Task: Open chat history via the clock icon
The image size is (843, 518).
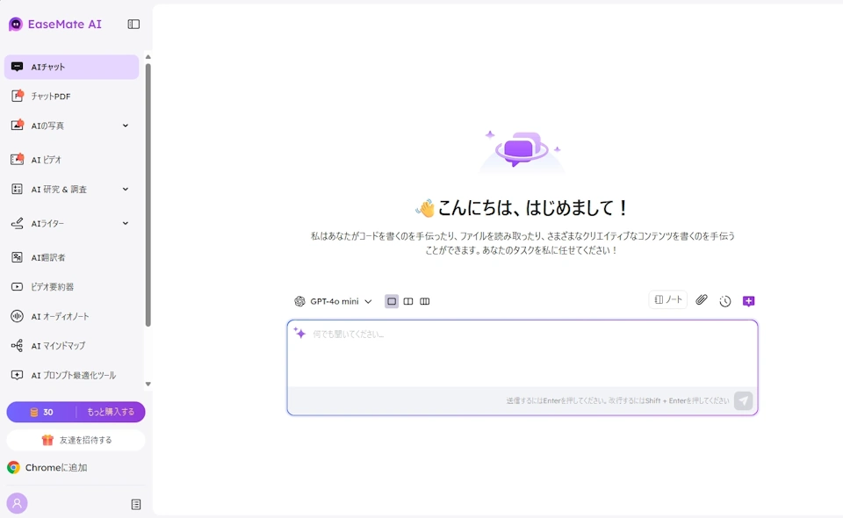Action: click(724, 300)
